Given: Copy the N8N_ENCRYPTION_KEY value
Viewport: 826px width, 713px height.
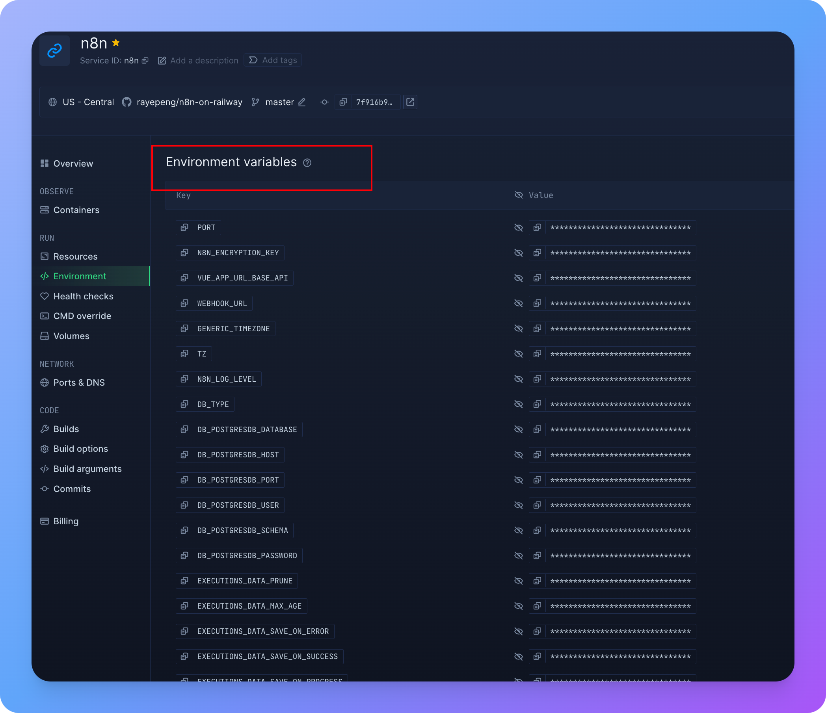Looking at the screenshot, I should point(538,253).
